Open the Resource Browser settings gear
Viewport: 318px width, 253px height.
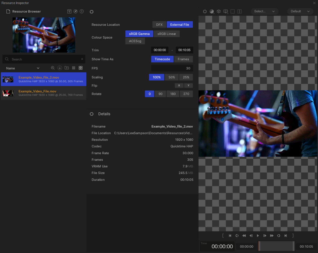click(x=92, y=11)
